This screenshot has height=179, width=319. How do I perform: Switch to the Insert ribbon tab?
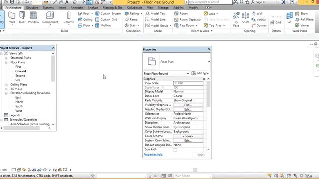(x=62, y=8)
